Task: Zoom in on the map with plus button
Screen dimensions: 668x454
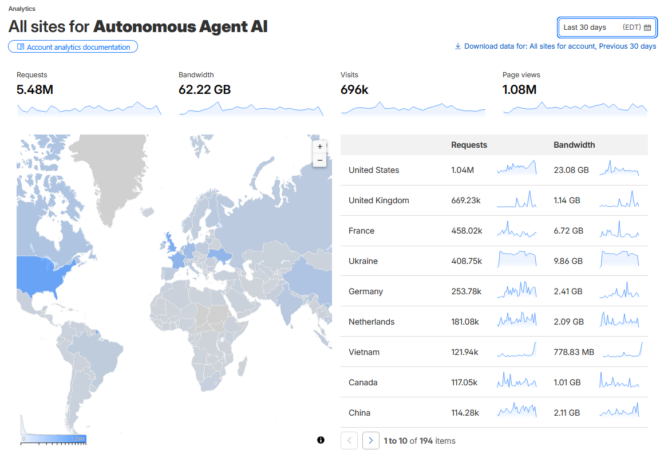Action: [319, 146]
